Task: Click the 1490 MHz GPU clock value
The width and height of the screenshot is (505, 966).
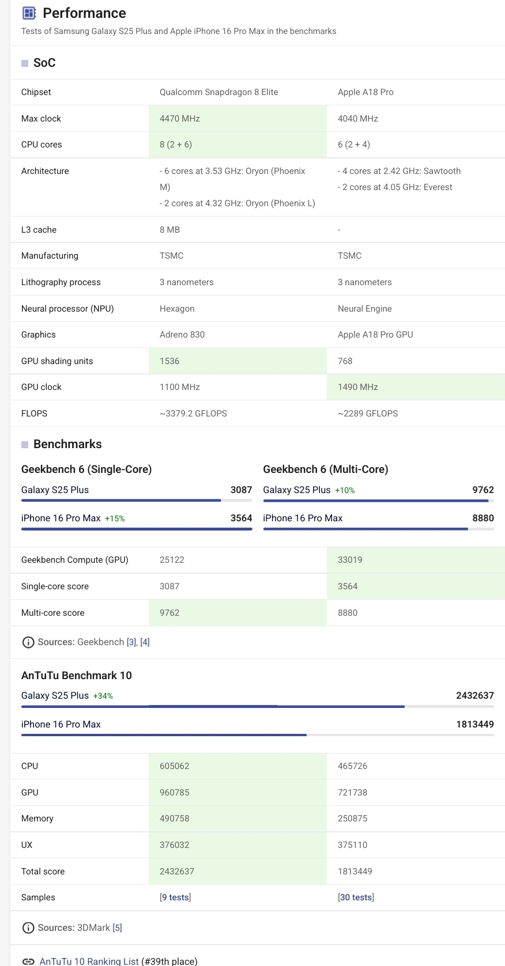Action: point(358,387)
